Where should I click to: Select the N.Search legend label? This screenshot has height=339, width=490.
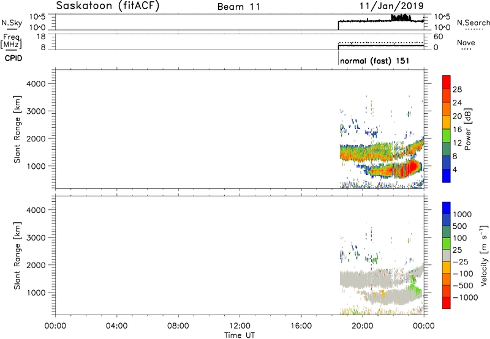coord(473,23)
